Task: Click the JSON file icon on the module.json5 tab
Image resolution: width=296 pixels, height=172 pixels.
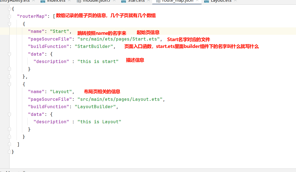Action: coord(79,1)
